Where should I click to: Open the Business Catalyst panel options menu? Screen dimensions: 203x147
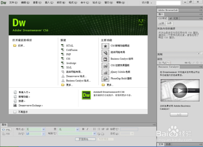[201, 67]
